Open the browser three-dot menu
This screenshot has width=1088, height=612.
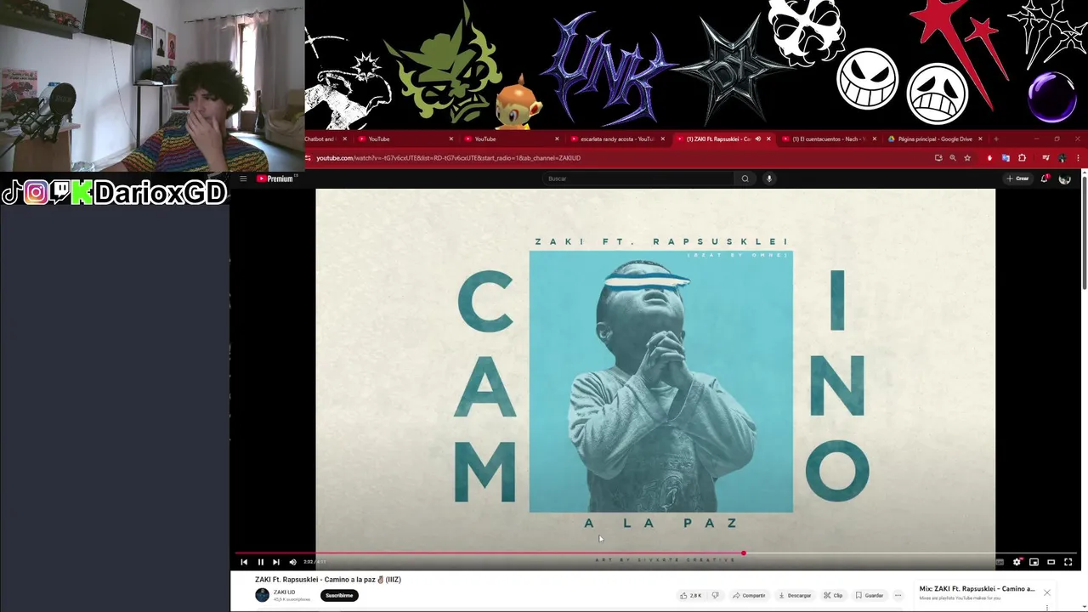1078,158
